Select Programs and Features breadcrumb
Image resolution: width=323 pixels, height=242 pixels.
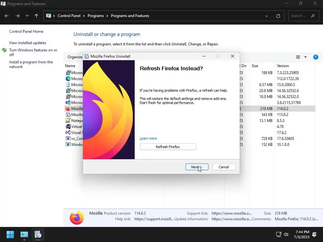pyautogui.click(x=130, y=16)
